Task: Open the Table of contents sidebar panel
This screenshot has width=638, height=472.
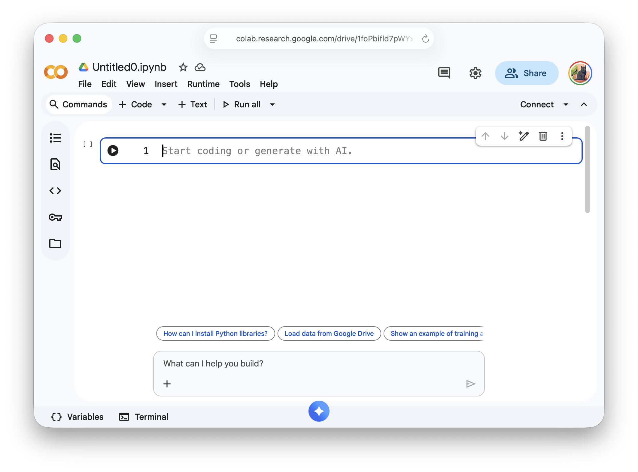Action: pos(55,138)
